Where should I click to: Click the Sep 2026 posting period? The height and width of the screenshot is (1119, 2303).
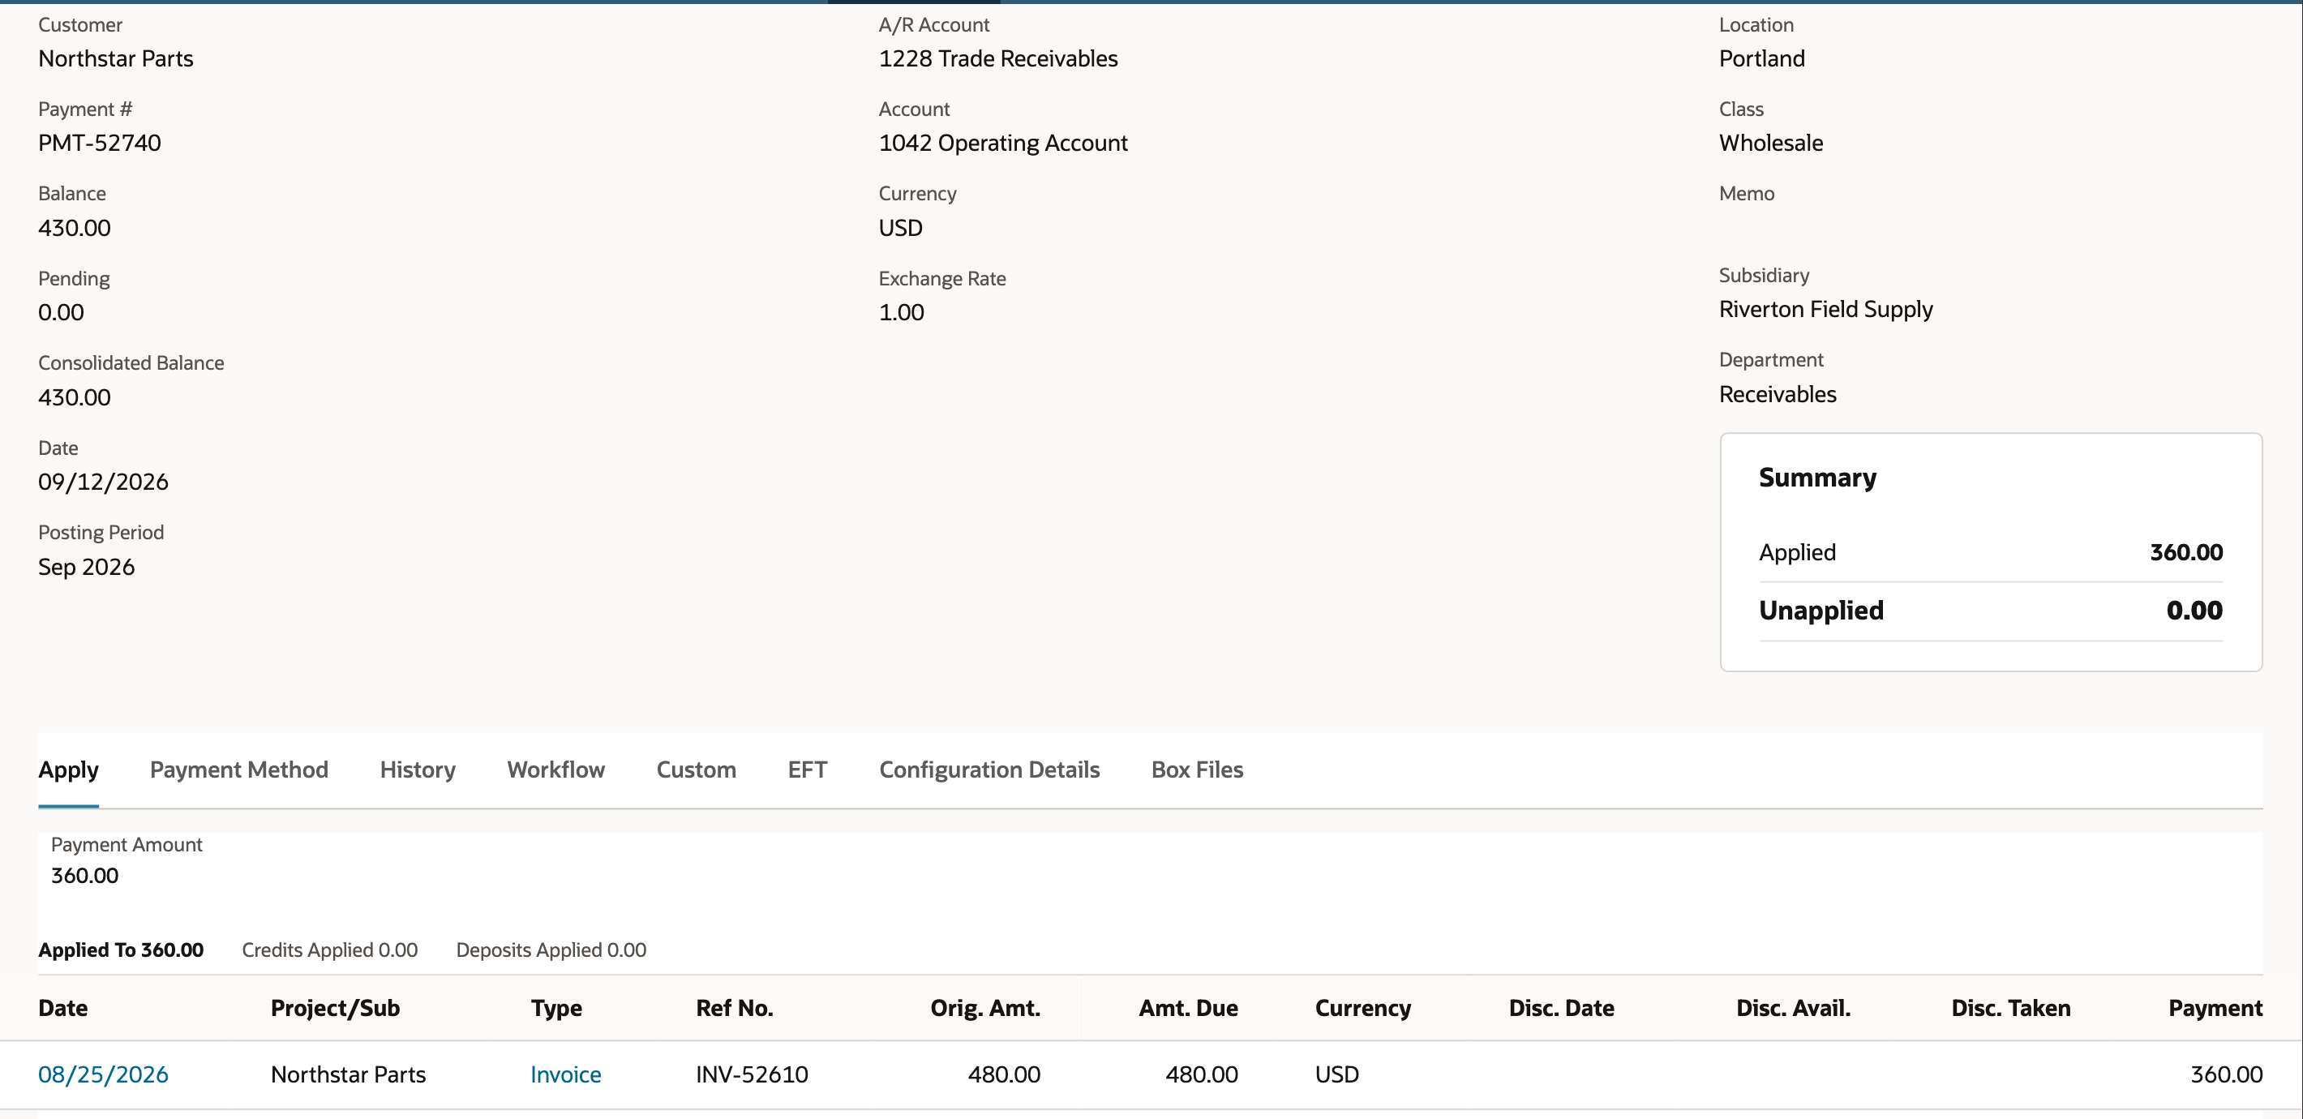tap(86, 568)
